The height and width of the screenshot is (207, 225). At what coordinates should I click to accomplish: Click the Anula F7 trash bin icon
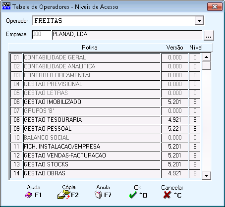tap(99, 195)
